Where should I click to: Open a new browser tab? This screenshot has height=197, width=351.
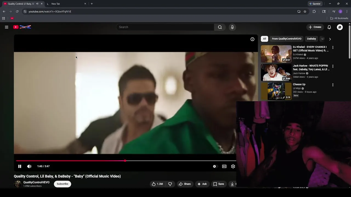pyautogui.click(x=92, y=4)
